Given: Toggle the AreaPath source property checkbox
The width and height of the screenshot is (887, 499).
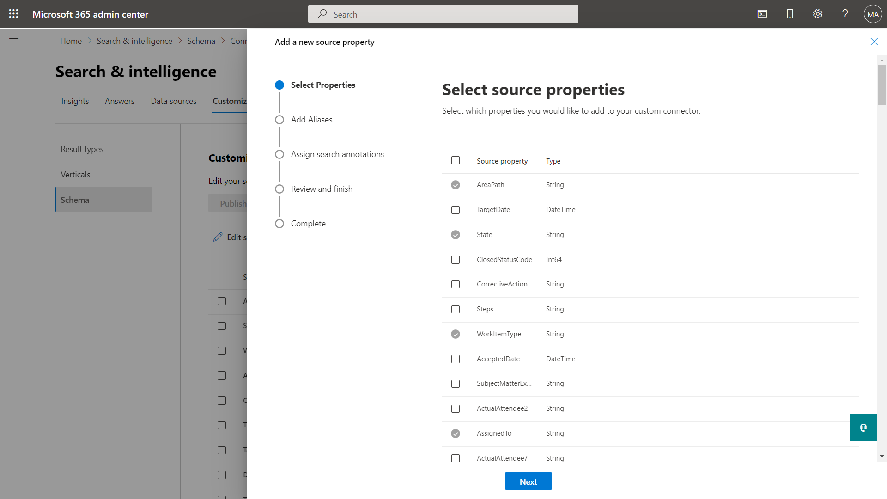Looking at the screenshot, I should pyautogui.click(x=455, y=185).
